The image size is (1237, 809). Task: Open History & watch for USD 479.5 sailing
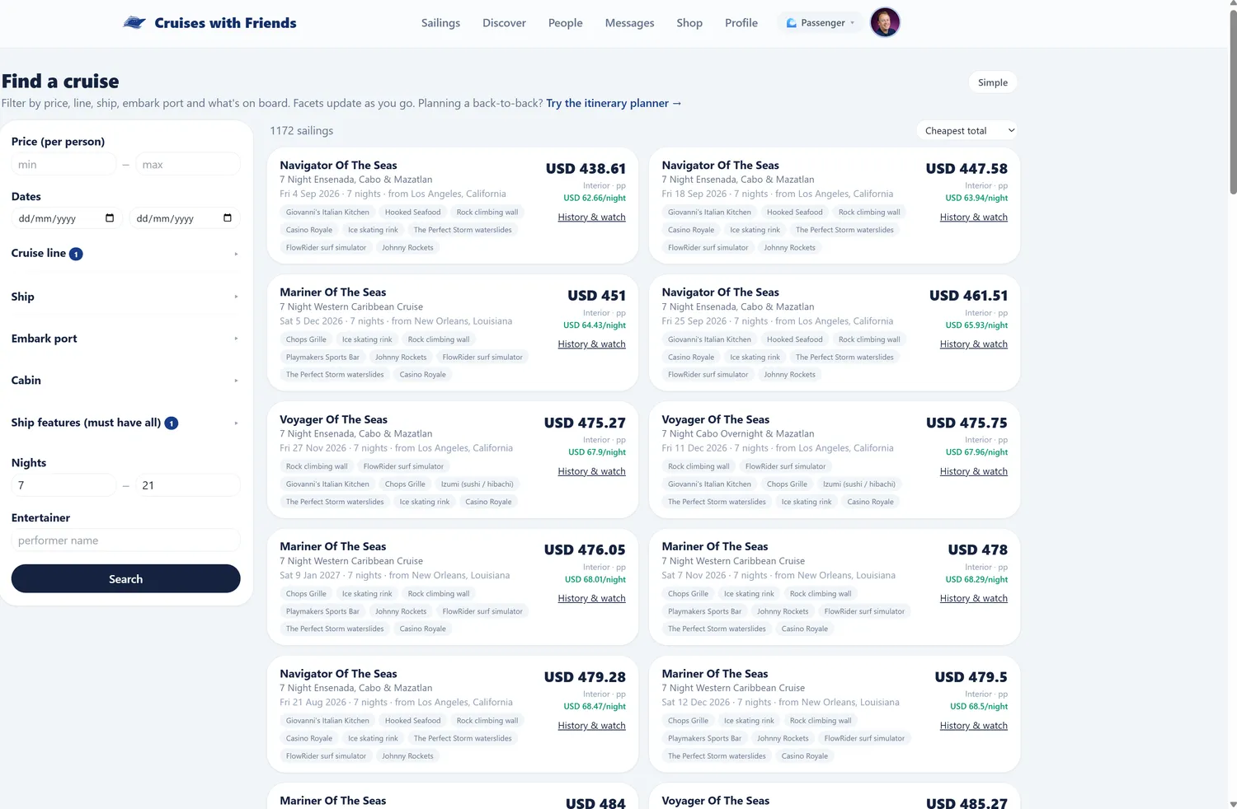(x=973, y=726)
